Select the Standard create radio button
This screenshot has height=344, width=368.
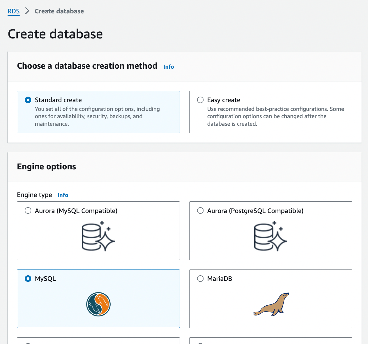coord(28,100)
